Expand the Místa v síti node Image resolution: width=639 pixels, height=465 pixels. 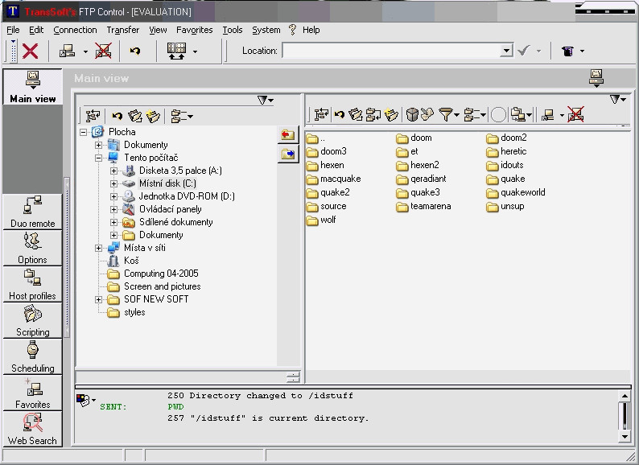[99, 248]
